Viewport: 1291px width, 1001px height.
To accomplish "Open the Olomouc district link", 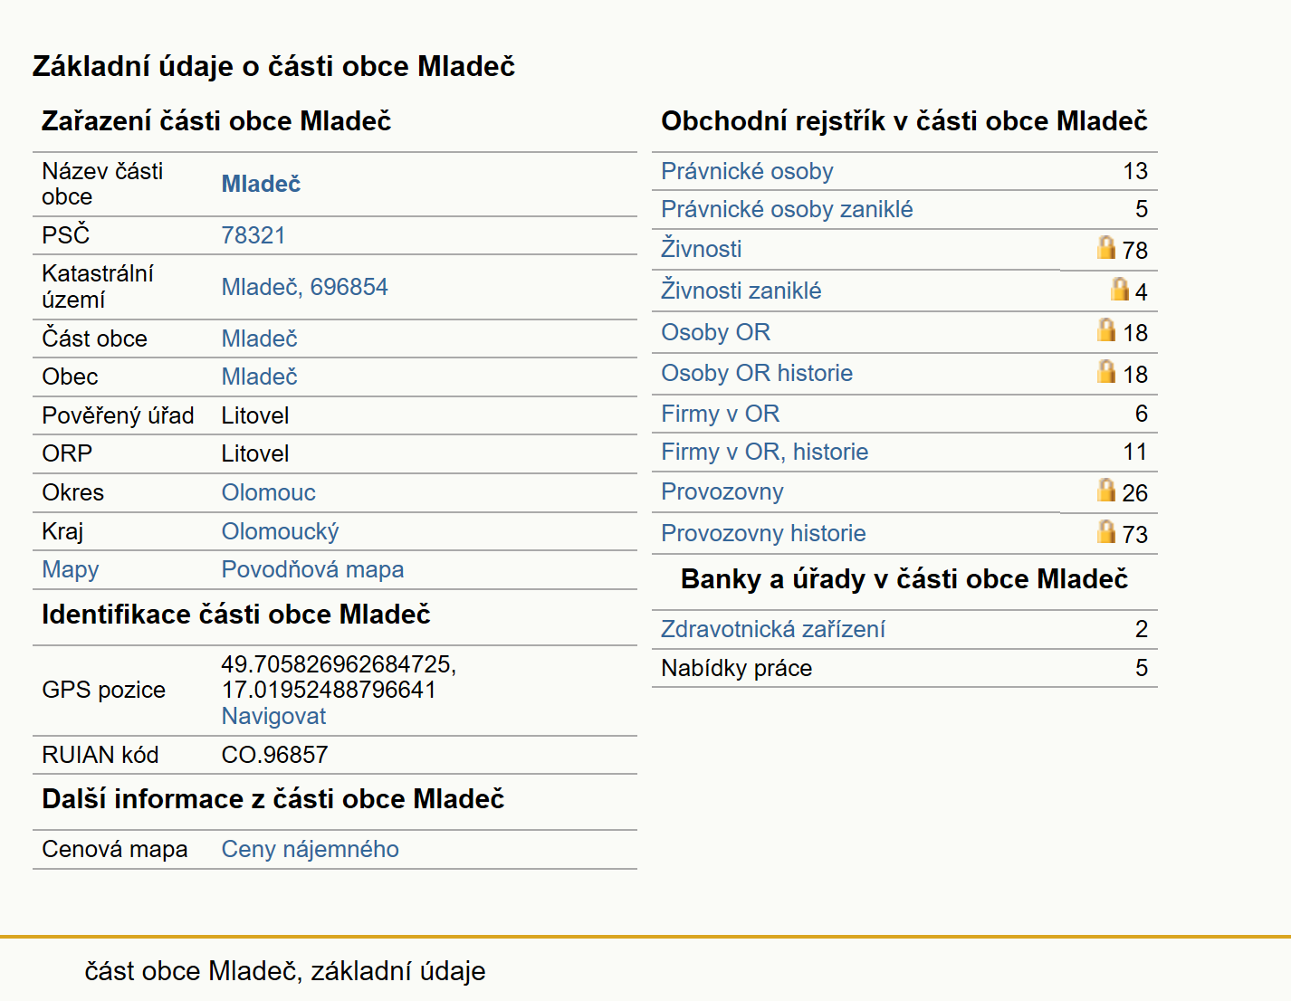I will (x=269, y=492).
